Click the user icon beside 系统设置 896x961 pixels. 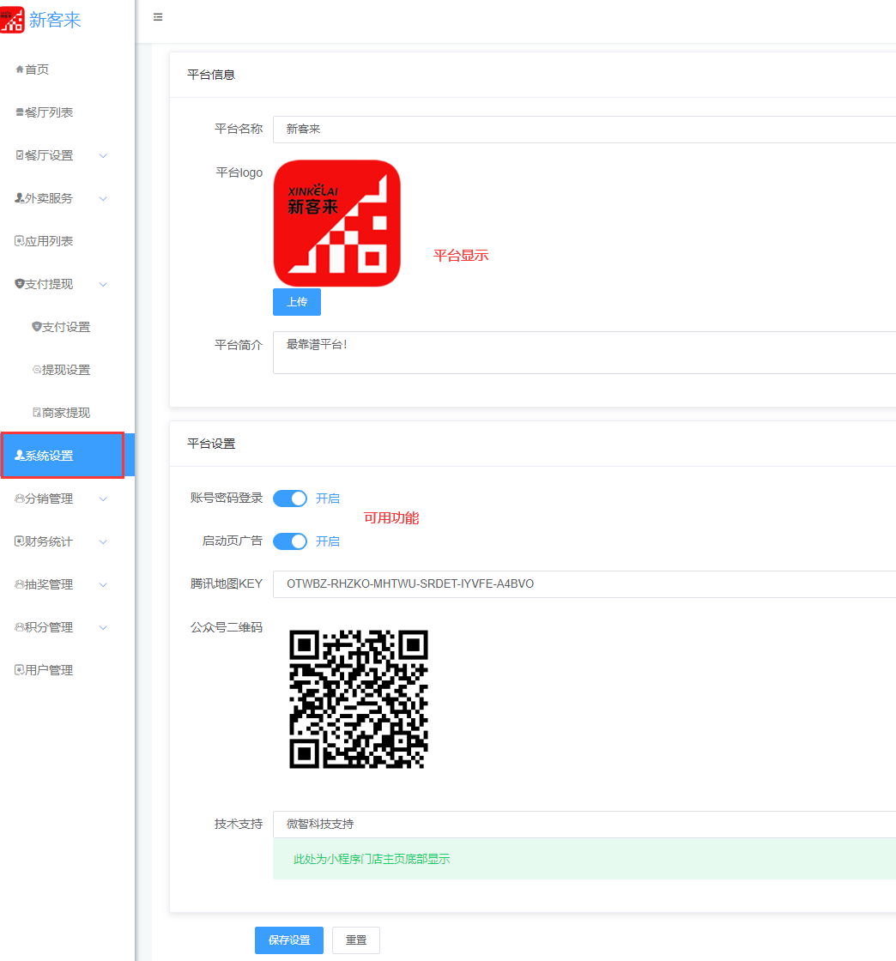point(20,456)
